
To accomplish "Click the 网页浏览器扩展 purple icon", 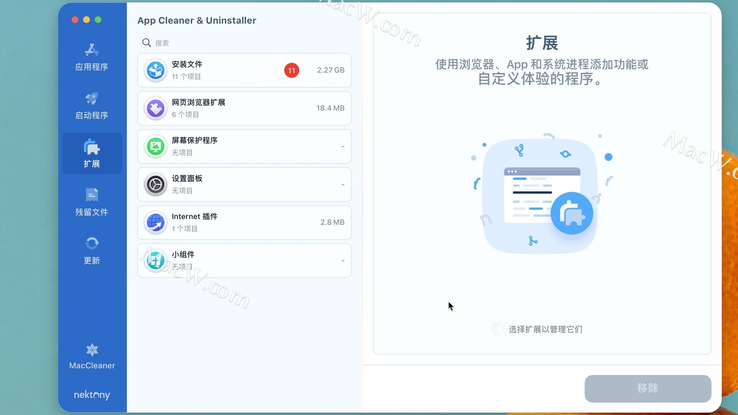I will [156, 108].
